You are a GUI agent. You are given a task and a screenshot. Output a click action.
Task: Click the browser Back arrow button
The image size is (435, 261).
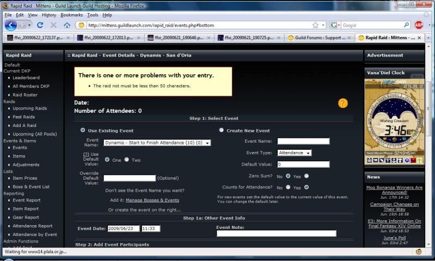click(x=10, y=25)
